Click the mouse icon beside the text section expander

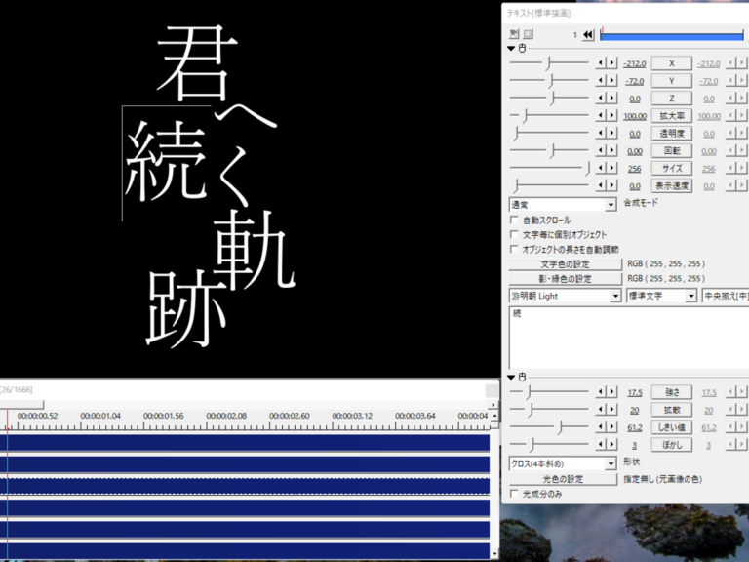point(522,48)
